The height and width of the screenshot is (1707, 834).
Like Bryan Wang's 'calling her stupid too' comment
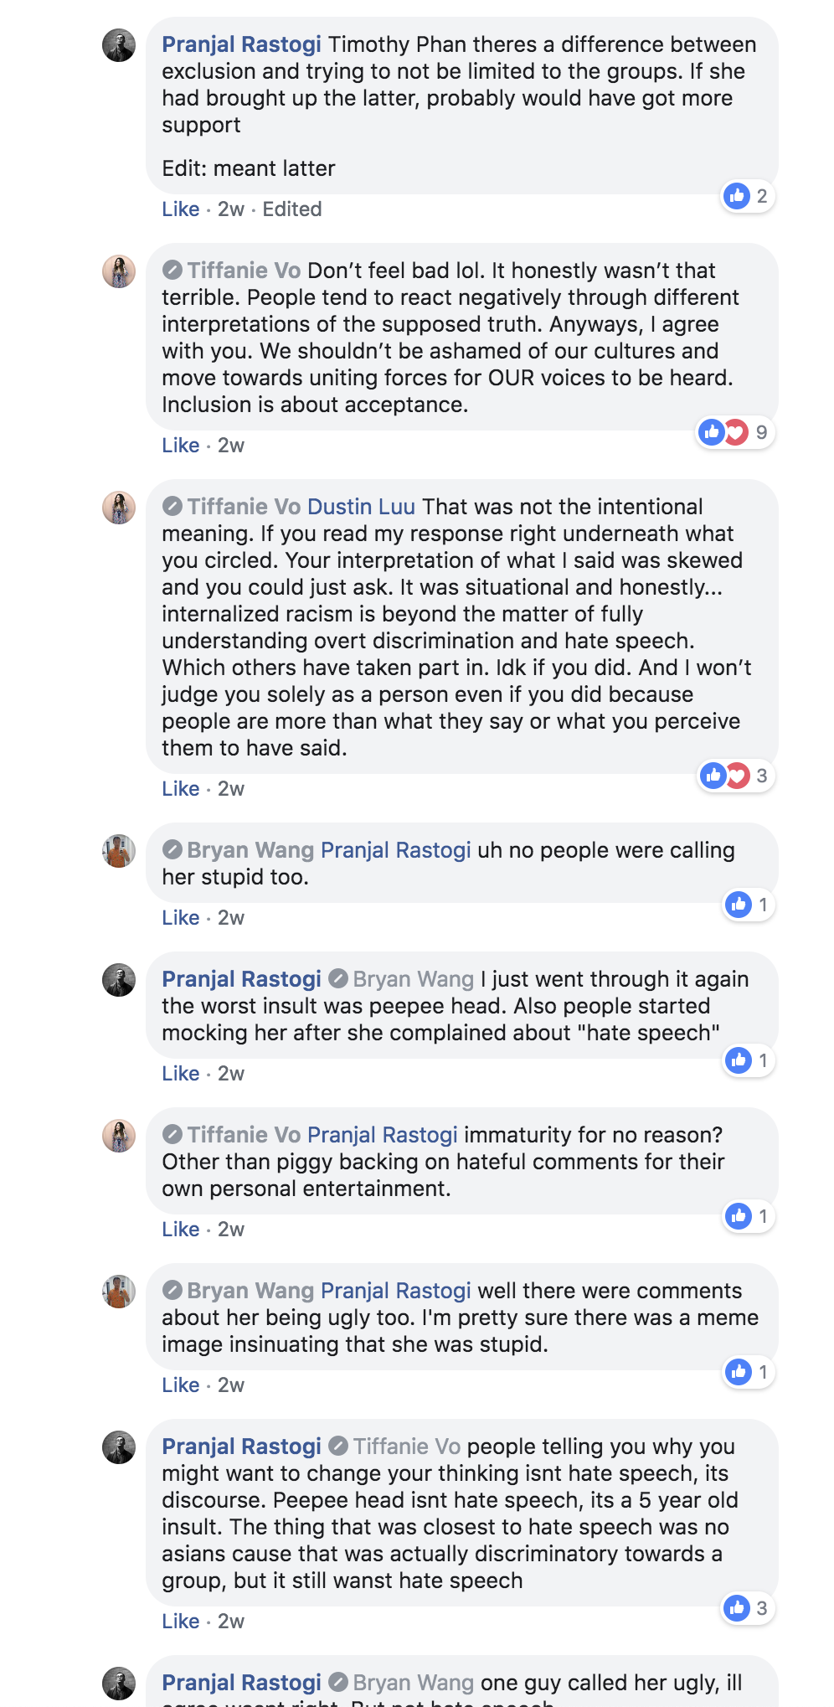[180, 918]
